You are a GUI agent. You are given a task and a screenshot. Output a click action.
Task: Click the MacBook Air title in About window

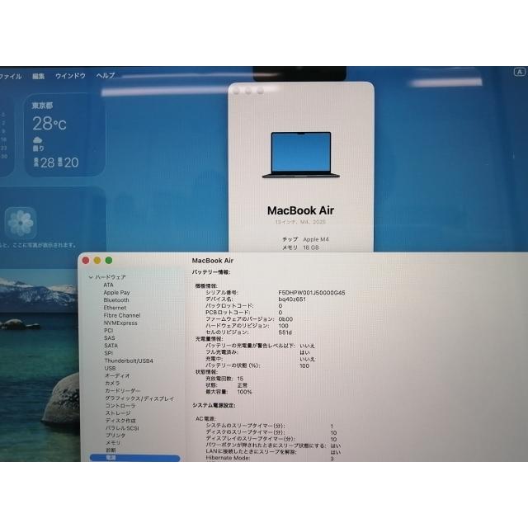tap(300, 210)
